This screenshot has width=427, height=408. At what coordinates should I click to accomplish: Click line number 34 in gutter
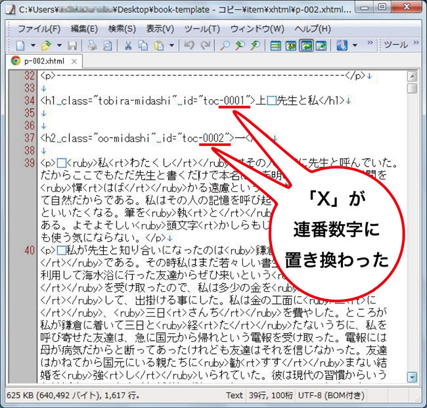tap(30, 101)
